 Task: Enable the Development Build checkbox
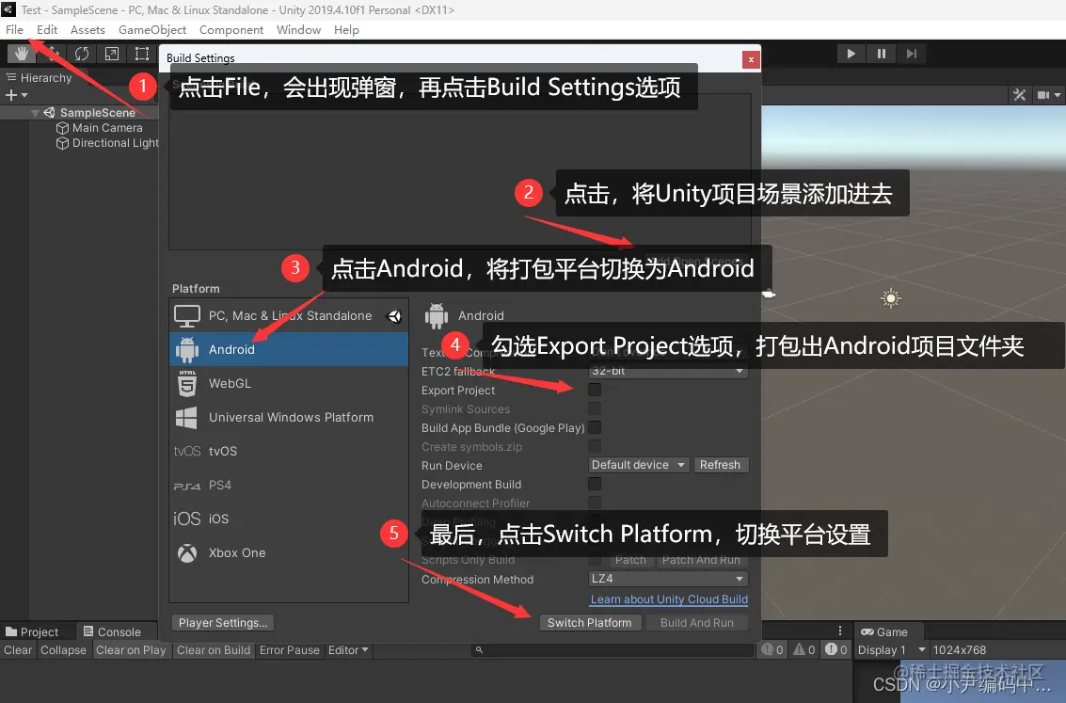(595, 484)
